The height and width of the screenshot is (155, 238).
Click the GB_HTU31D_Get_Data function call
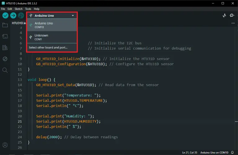[66, 85]
